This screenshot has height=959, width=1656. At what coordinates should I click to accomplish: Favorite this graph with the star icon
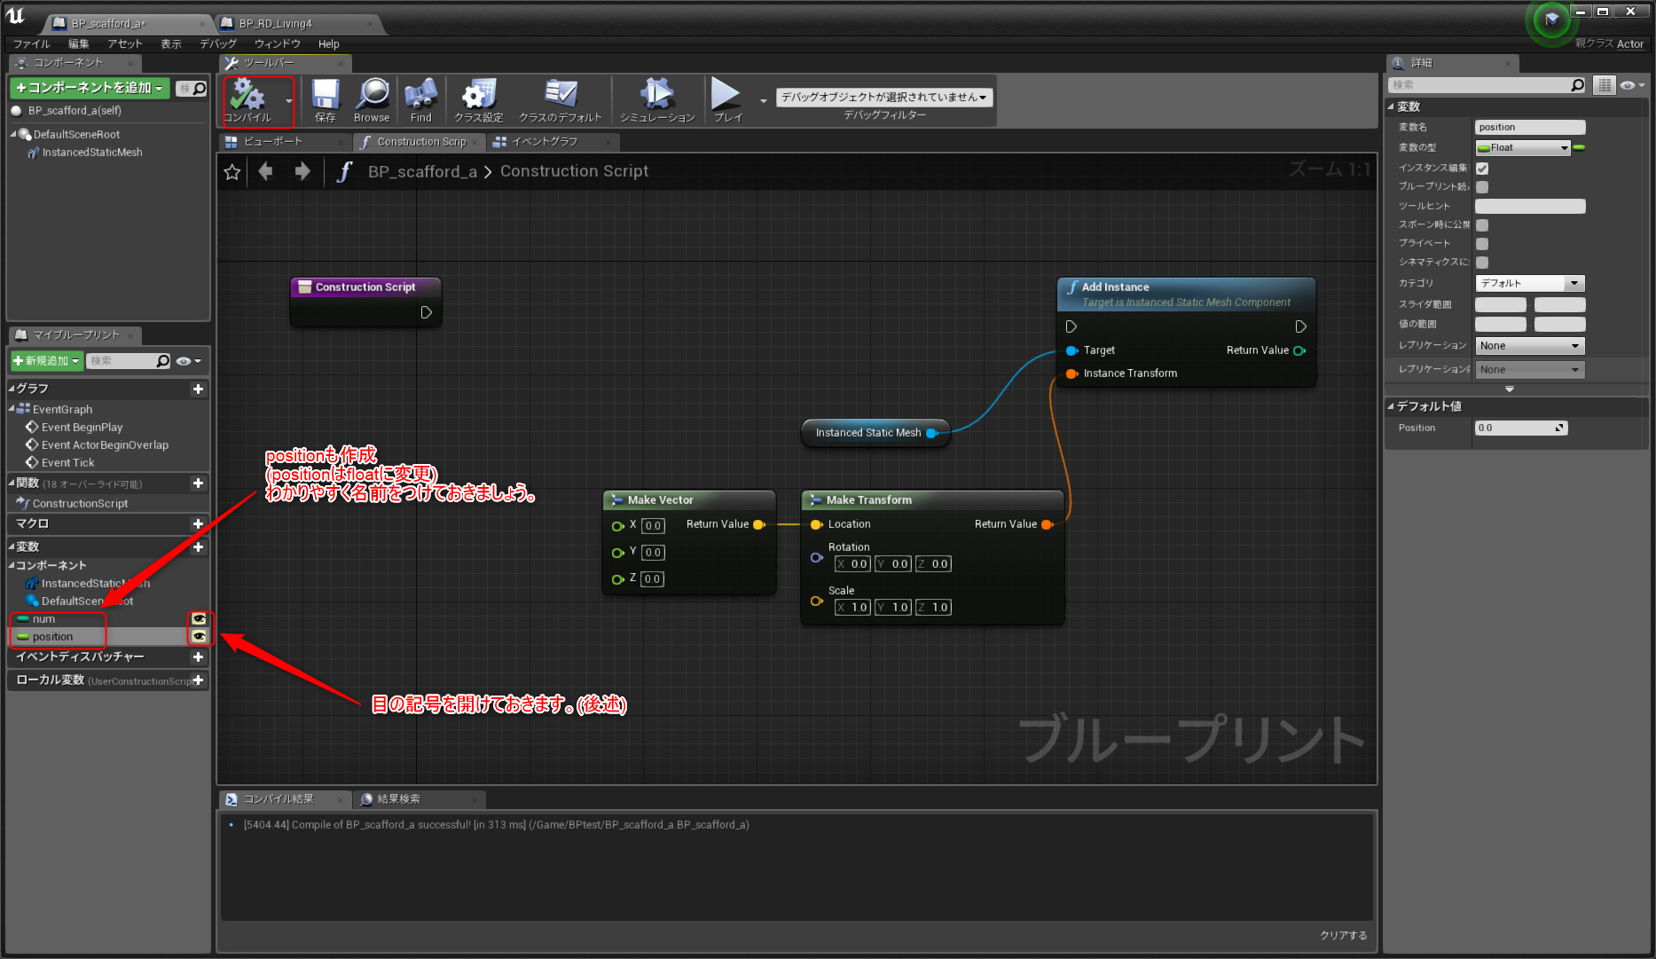point(232,172)
